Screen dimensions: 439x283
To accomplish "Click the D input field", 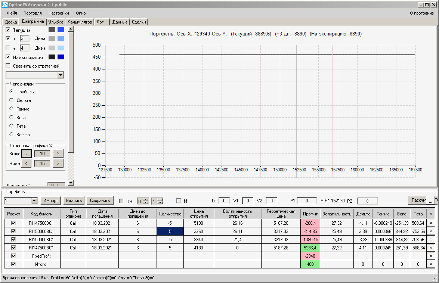I will tap(224, 201).
